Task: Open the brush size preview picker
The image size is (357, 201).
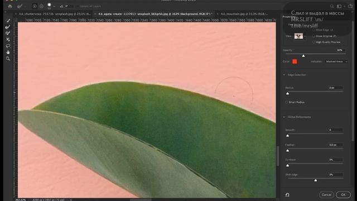Action: click(49, 6)
